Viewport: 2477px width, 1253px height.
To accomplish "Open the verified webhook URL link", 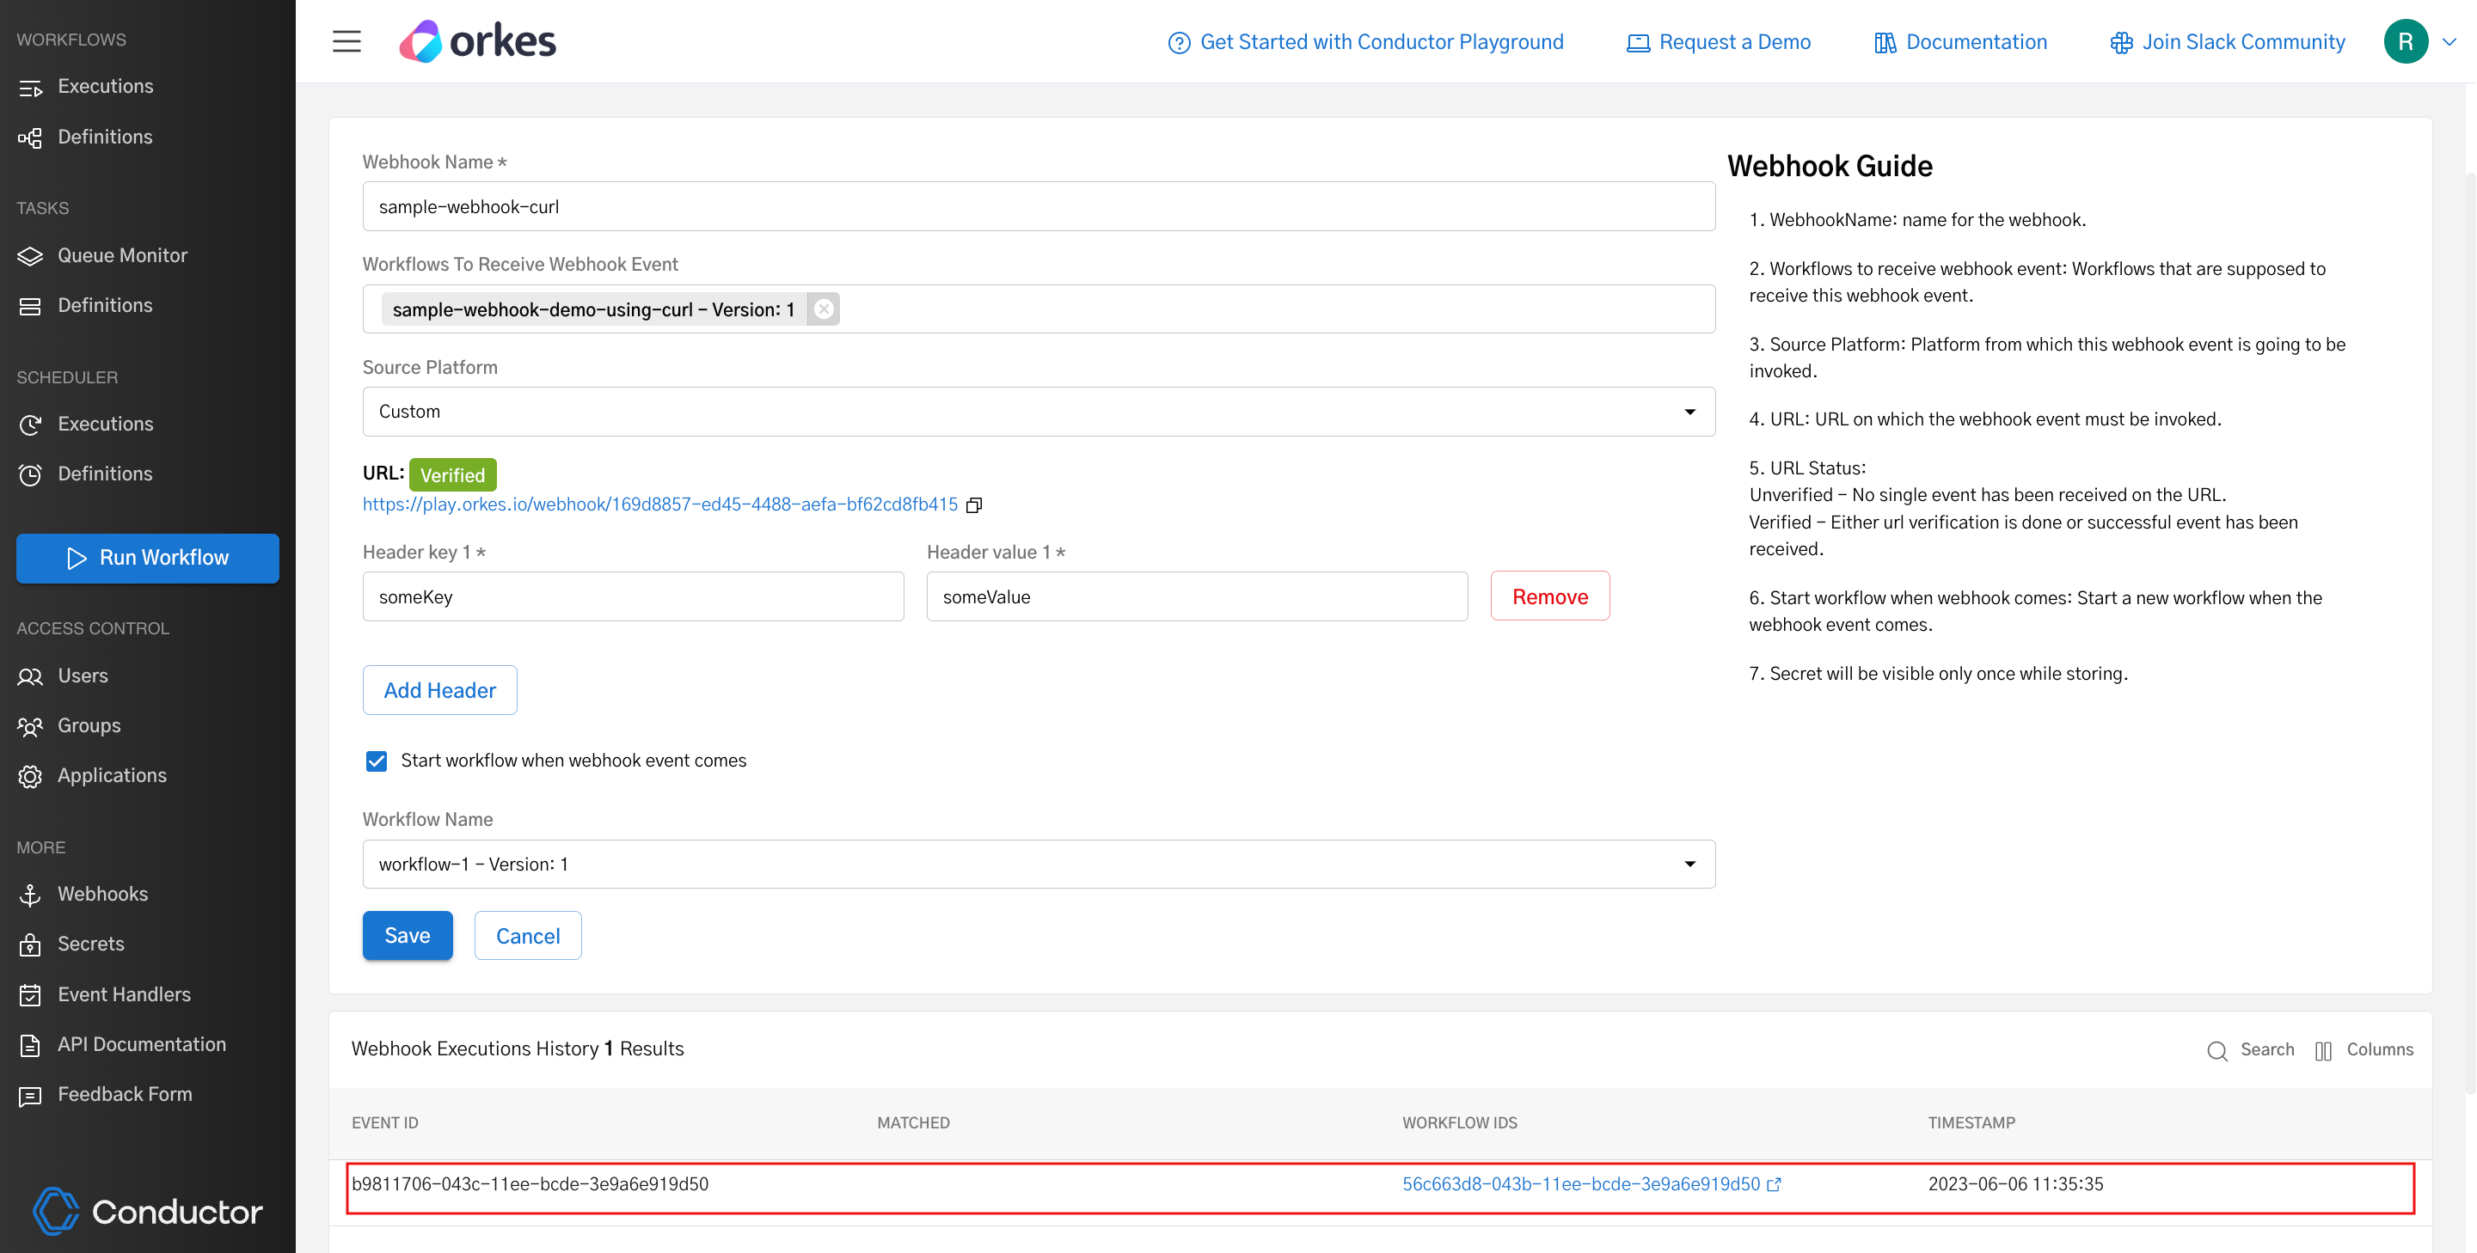I will tap(659, 504).
